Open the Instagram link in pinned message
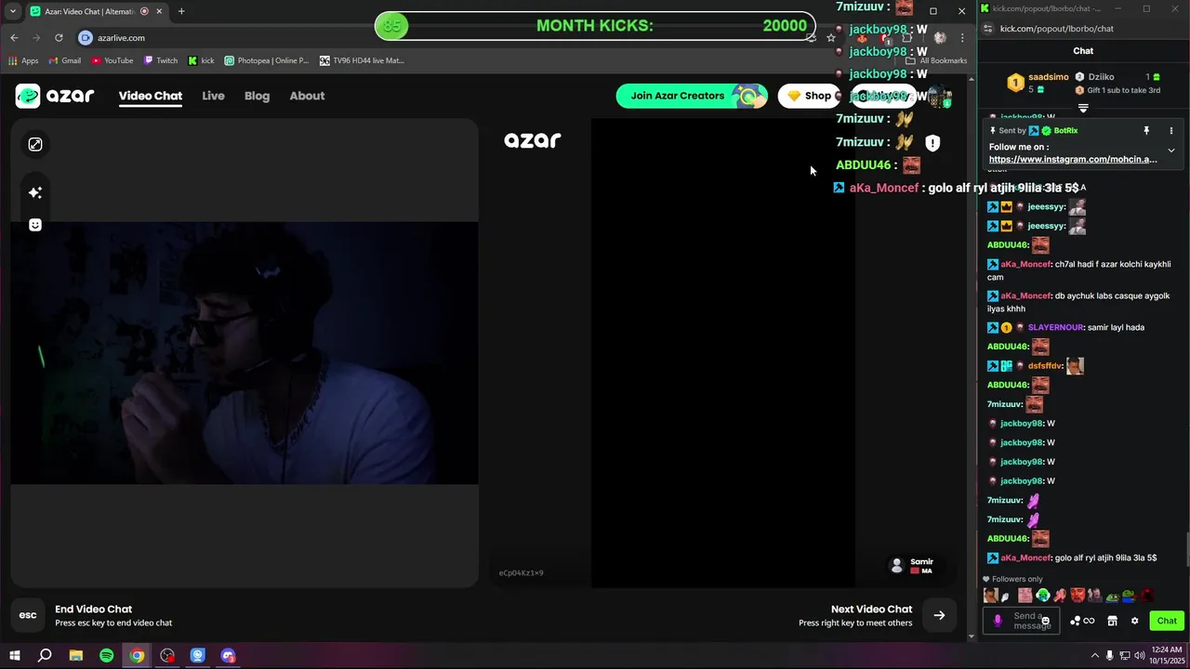 point(1073,160)
